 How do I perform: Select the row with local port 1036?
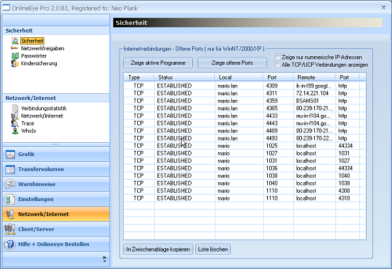click(x=244, y=168)
